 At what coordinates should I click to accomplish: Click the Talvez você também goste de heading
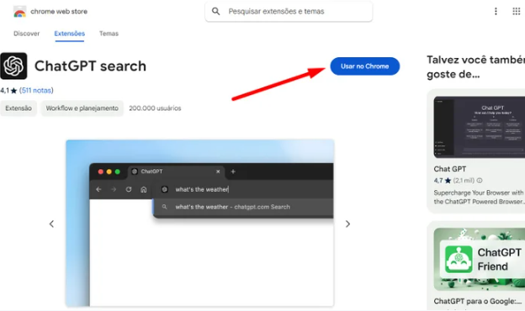click(476, 67)
